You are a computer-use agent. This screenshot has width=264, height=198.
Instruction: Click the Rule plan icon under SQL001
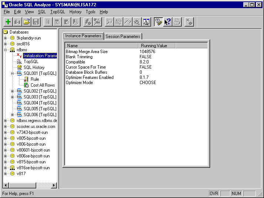click(x=27, y=79)
